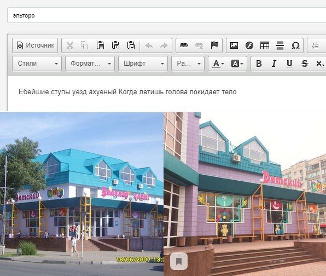
Task: Toggle italic formatting I
Action: [274, 64]
